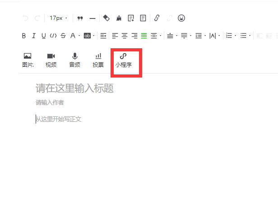This screenshot has width=278, height=207.
Task: Insert a hyperlink with the chain icon
Action: (157, 18)
